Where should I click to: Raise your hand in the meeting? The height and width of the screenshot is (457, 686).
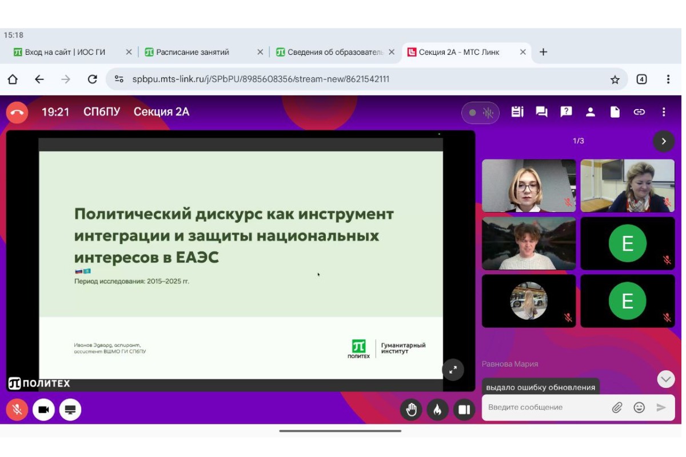point(411,410)
